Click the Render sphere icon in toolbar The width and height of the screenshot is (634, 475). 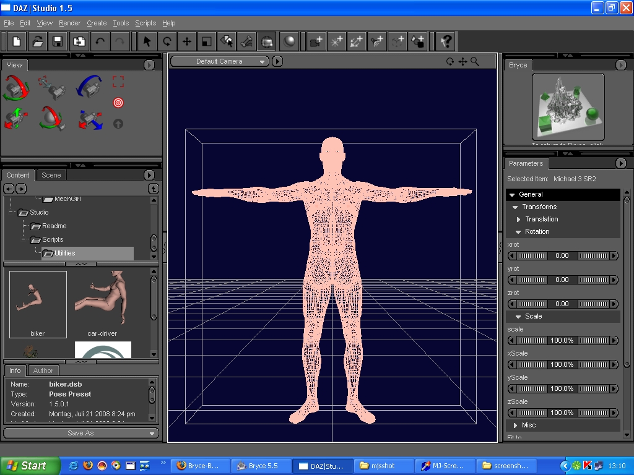point(289,41)
